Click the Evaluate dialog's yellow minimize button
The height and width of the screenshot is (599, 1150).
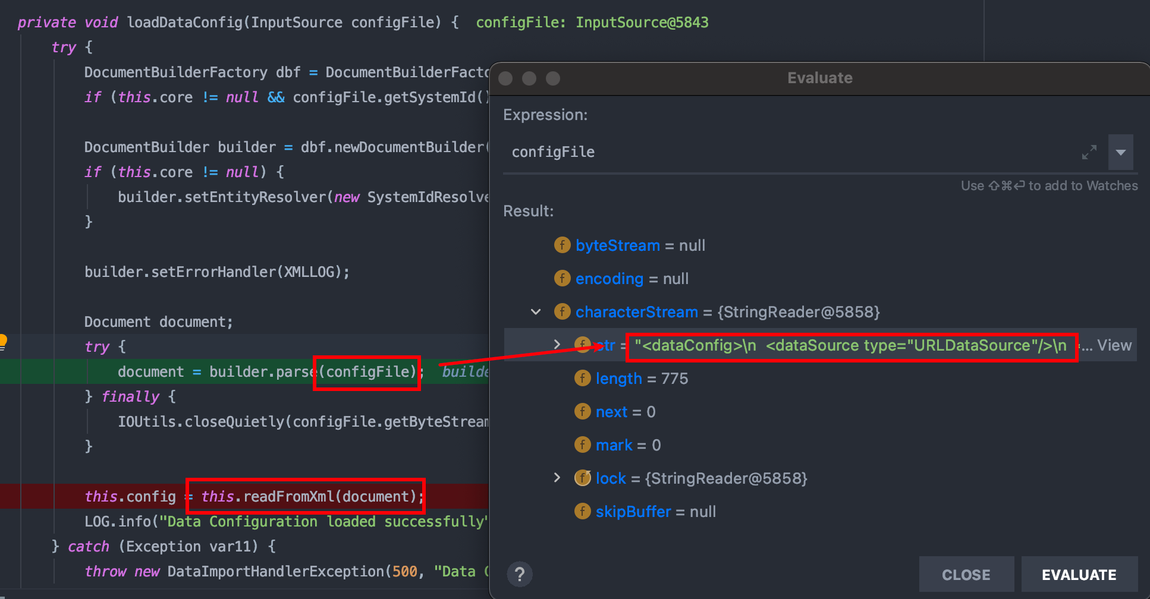point(529,78)
